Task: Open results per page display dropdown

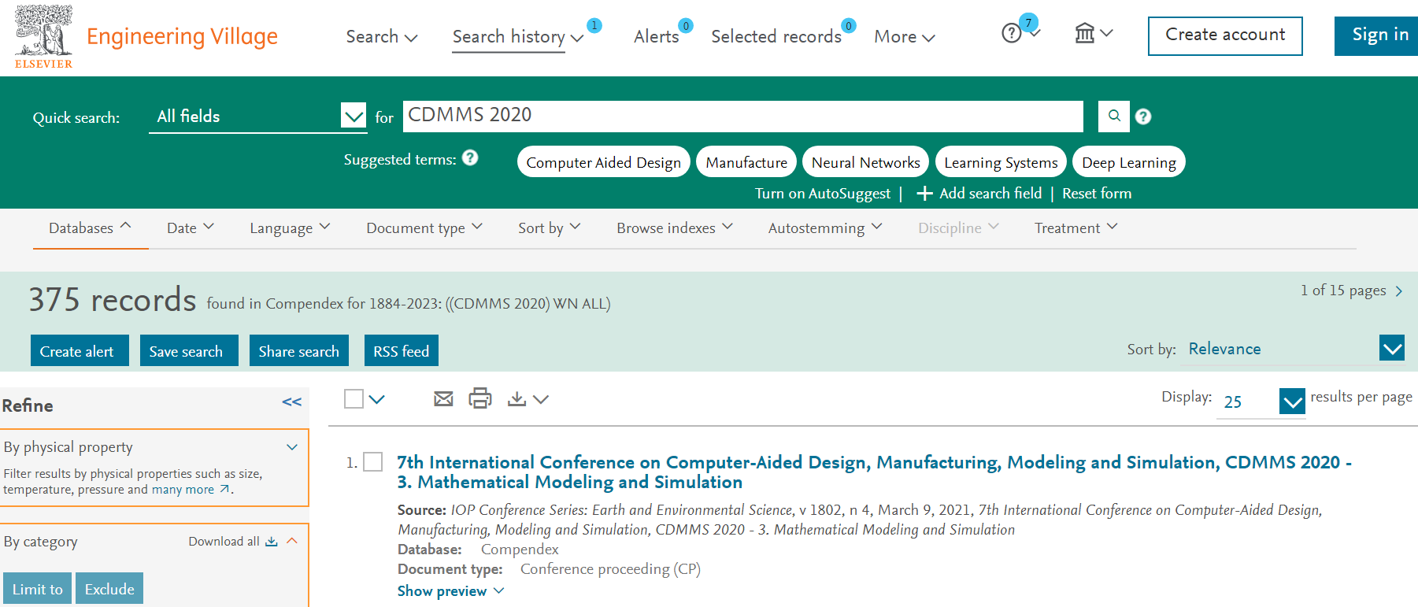Action: point(1261,402)
